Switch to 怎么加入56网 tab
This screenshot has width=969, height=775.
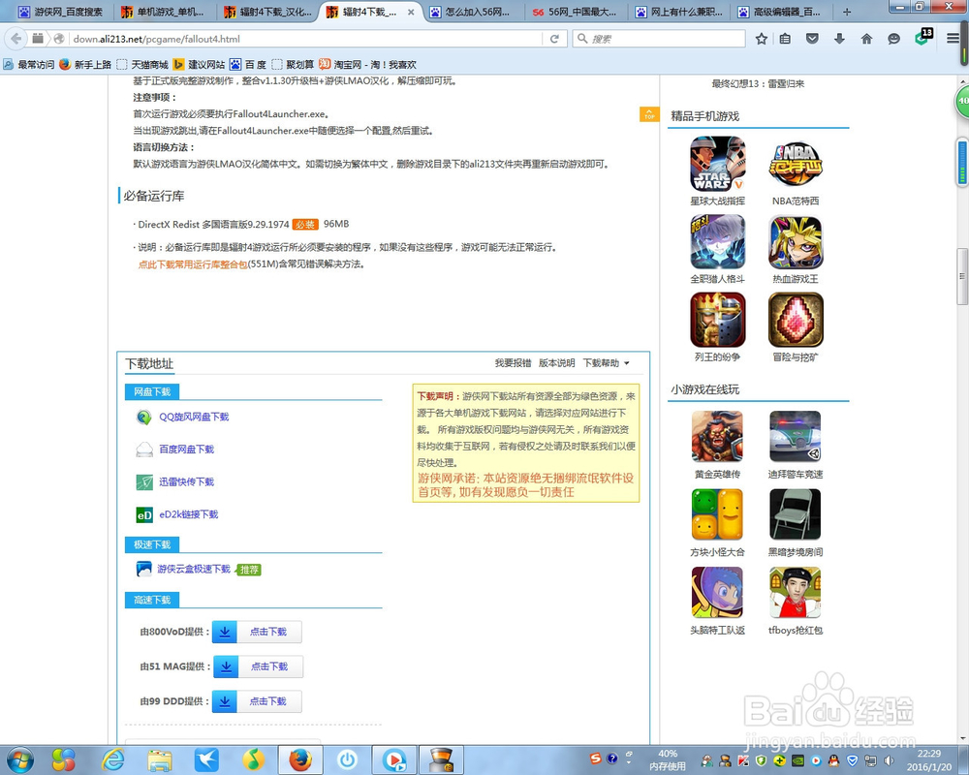coord(473,12)
